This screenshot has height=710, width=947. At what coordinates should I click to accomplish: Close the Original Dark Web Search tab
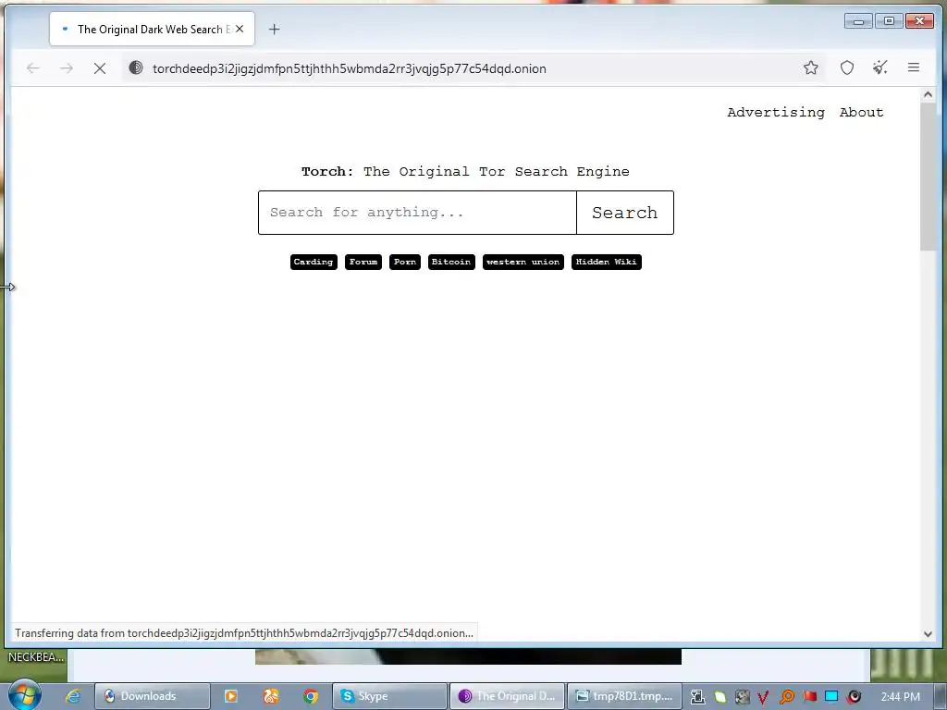coord(240,29)
